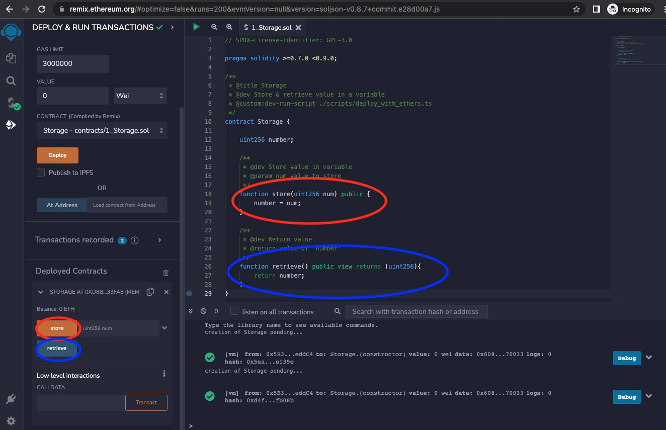Image resolution: width=666 pixels, height=430 pixels.
Task: Open the Remix home logo icon
Action: coord(11,32)
